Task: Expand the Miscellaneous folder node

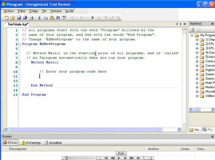Action: [197, 92]
